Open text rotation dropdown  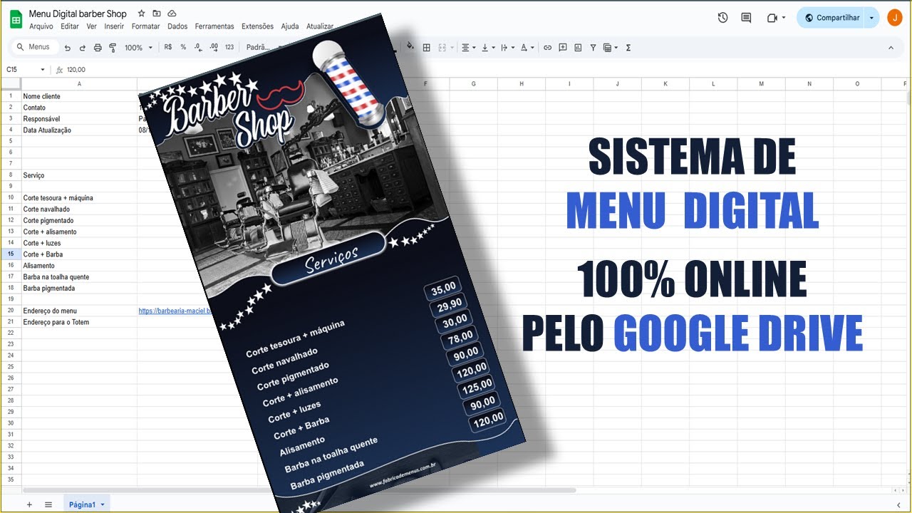tap(528, 48)
